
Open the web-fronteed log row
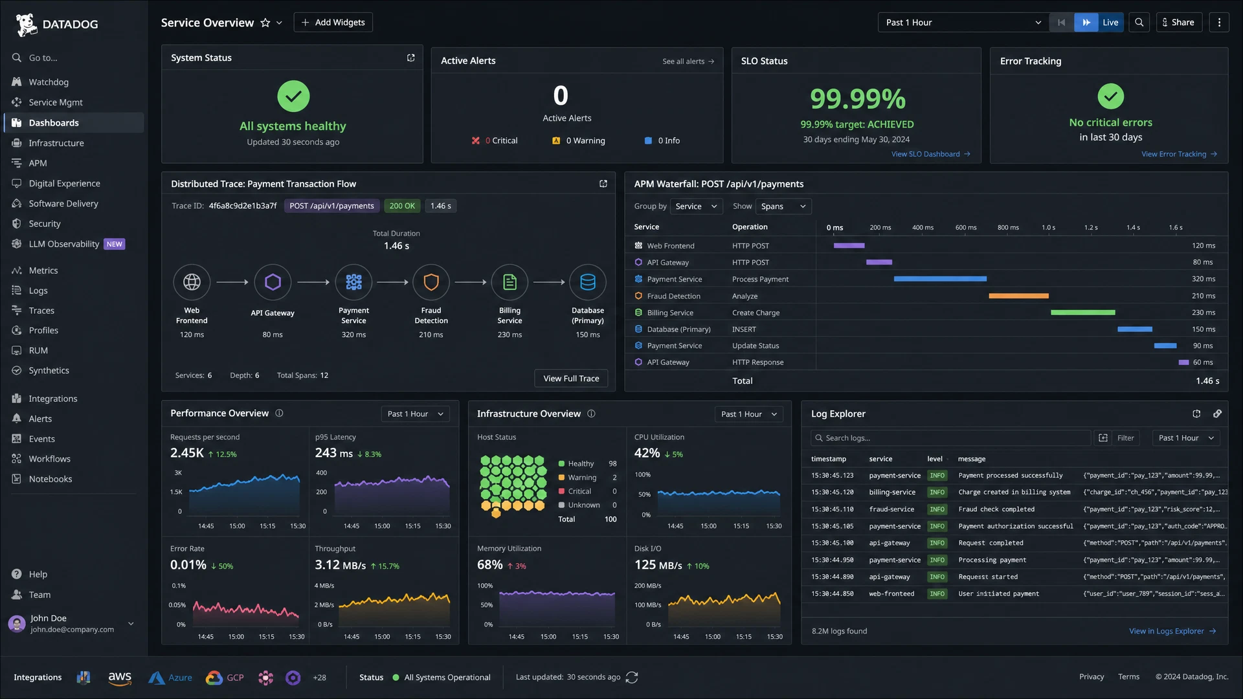click(1014, 594)
